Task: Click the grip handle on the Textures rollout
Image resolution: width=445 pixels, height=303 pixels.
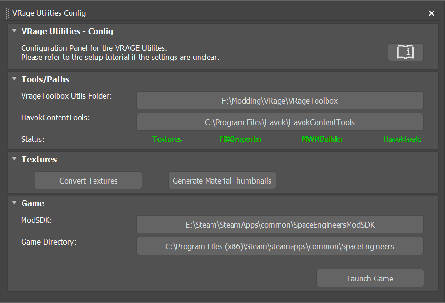Action: 431,159
